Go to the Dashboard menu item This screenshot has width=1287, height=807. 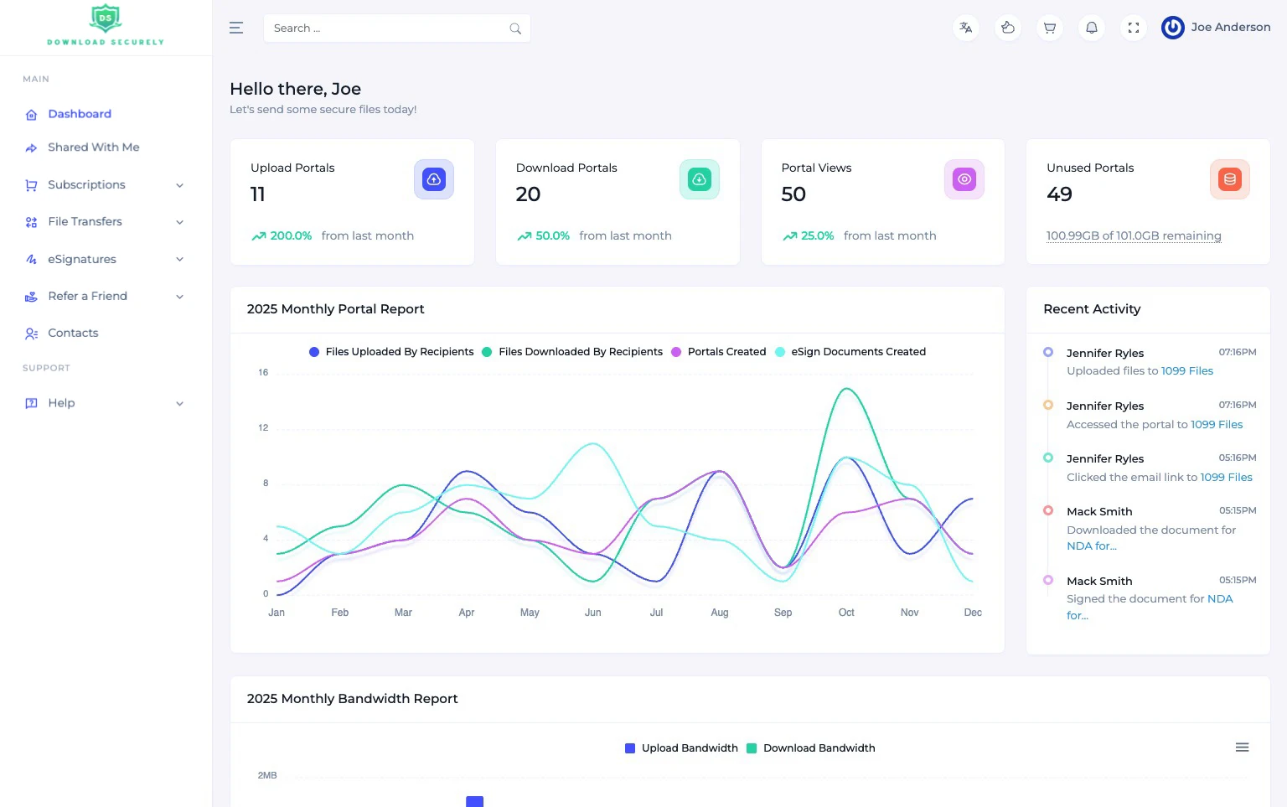[x=80, y=114]
